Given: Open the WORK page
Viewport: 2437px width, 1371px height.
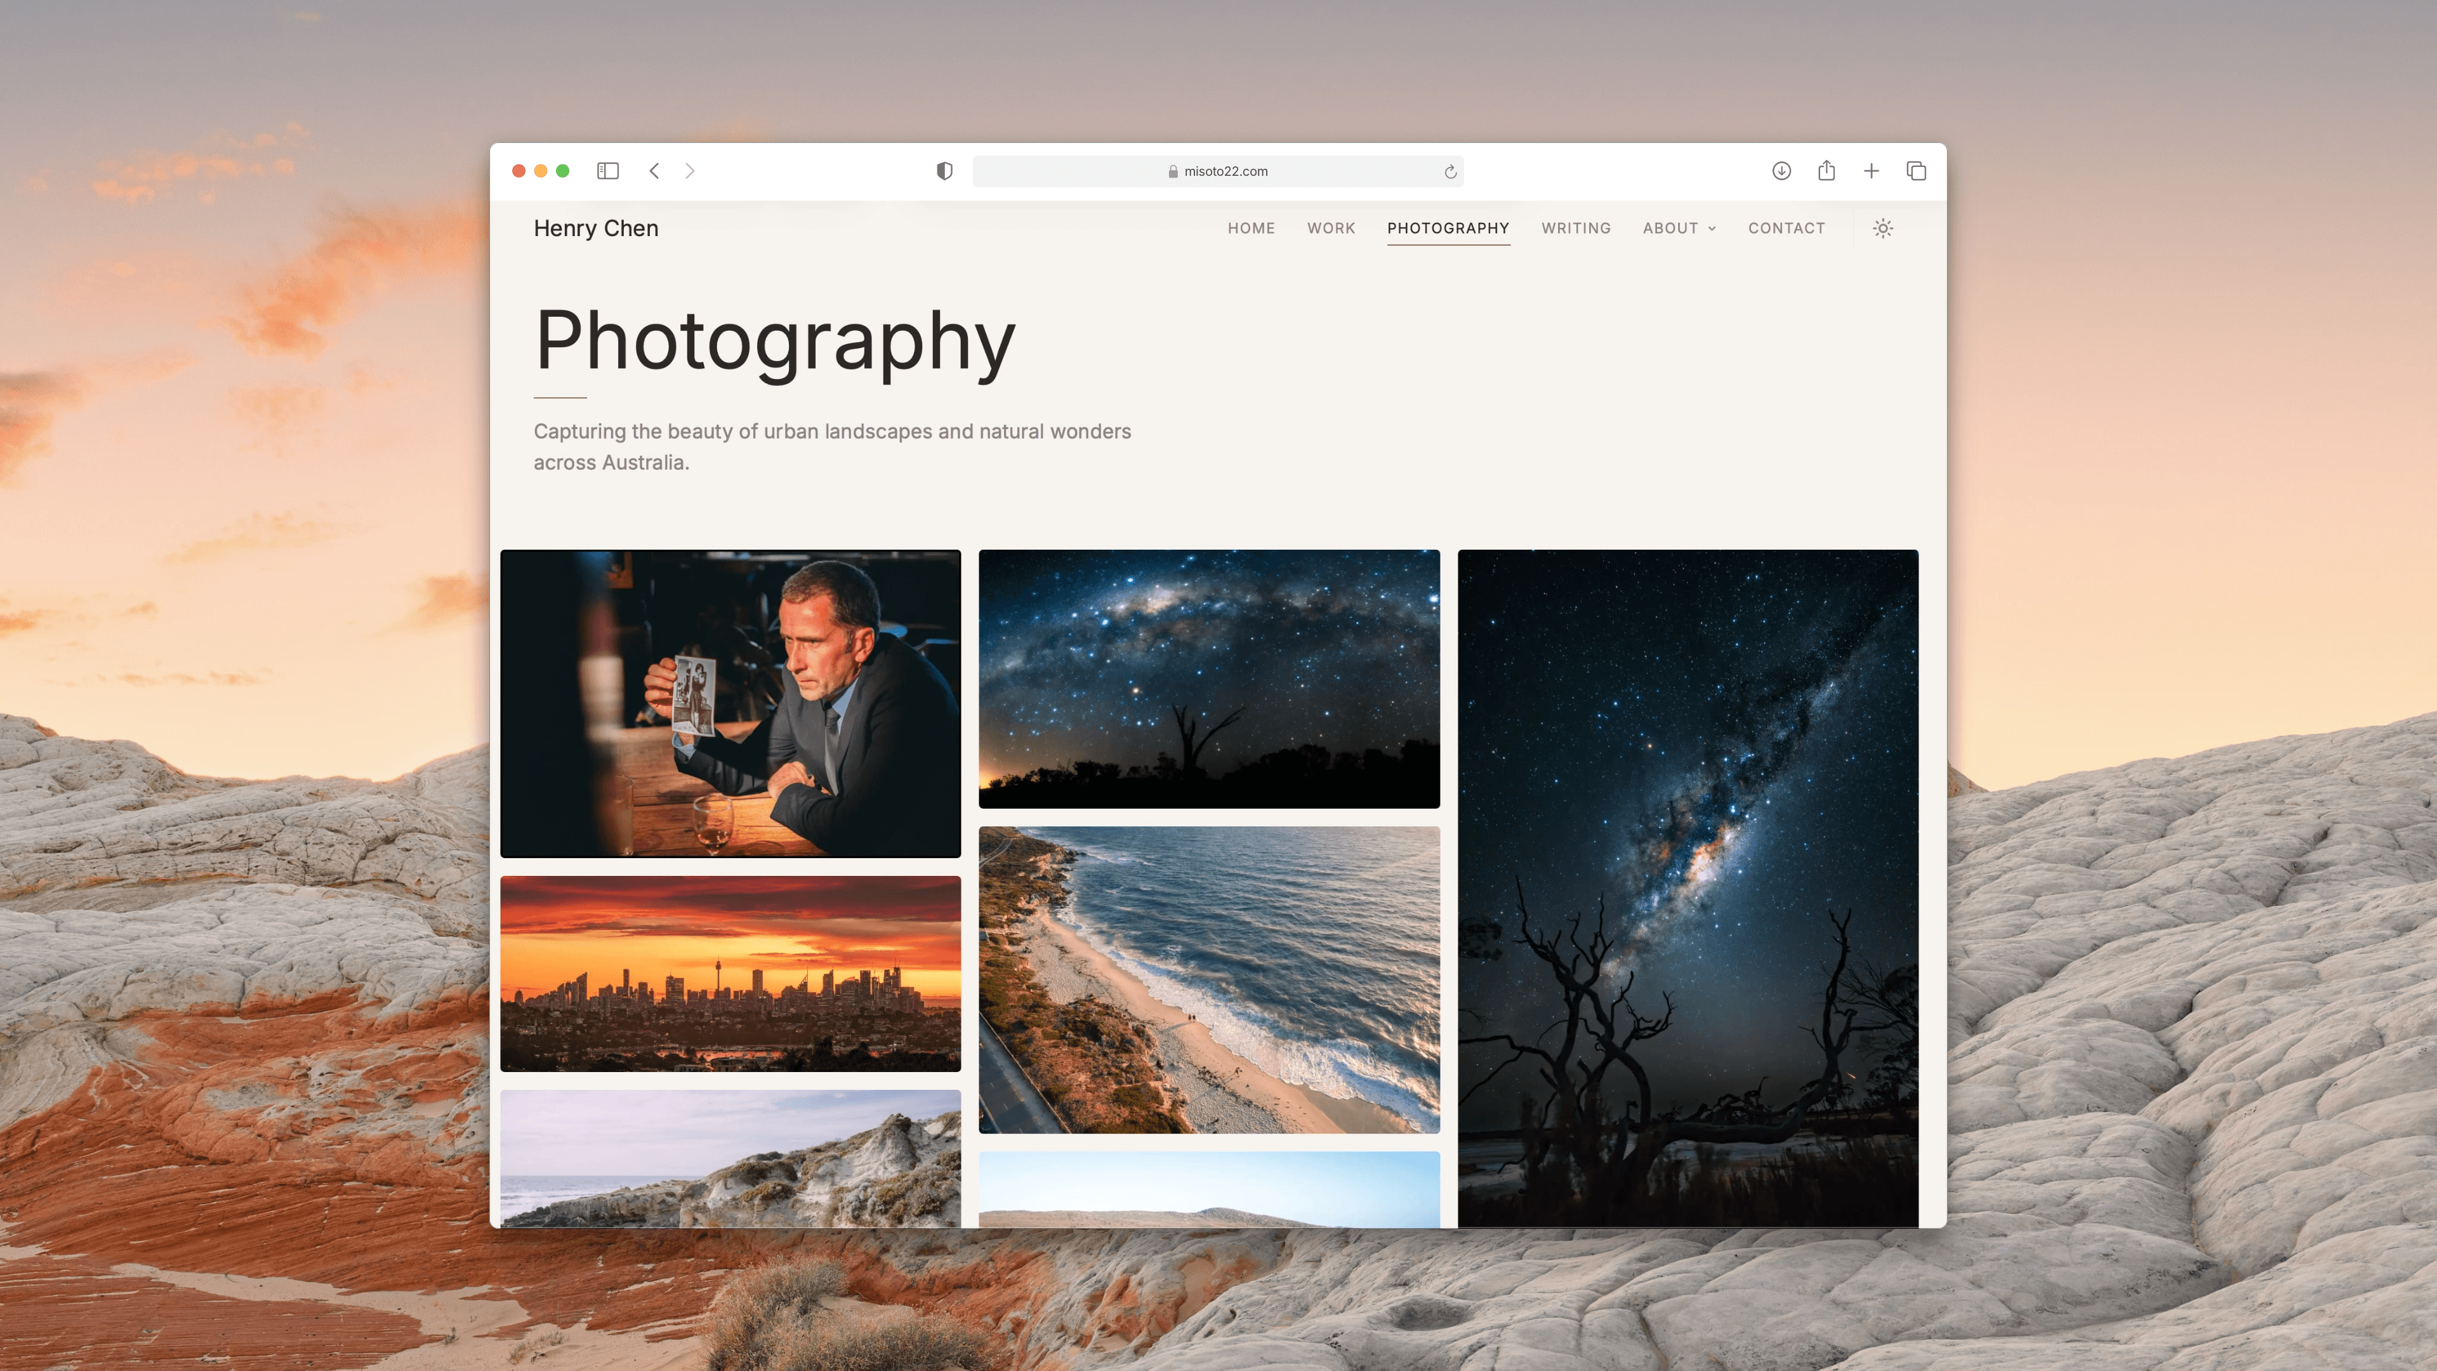Looking at the screenshot, I should (1331, 228).
